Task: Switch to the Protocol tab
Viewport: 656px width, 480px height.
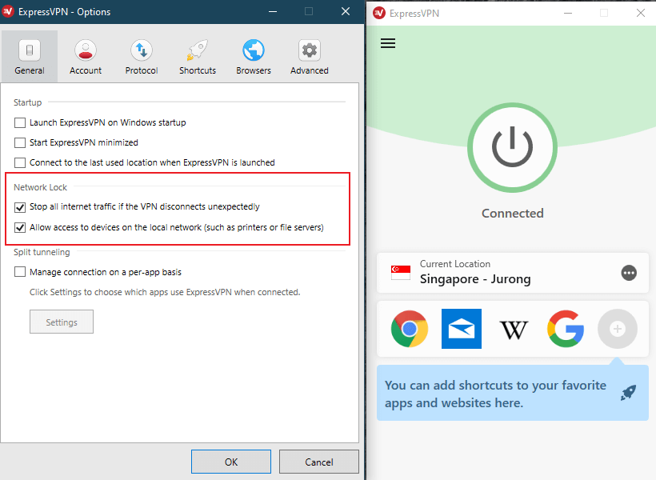Action: coord(142,58)
